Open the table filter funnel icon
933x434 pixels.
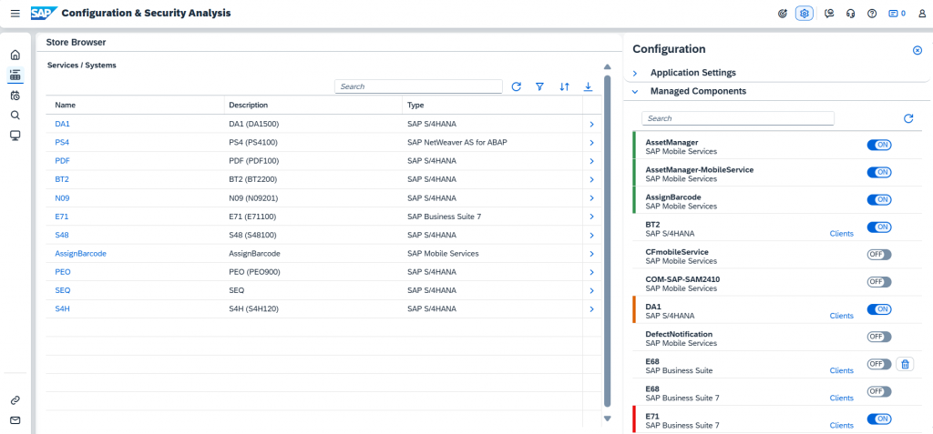tap(539, 86)
